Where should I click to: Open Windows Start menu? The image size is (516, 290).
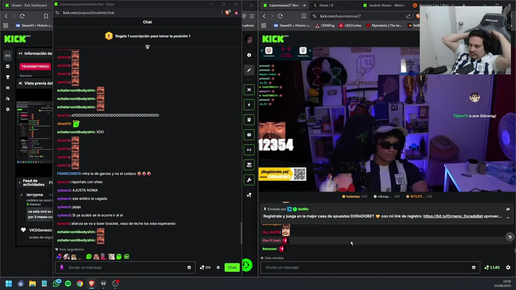coord(8,284)
